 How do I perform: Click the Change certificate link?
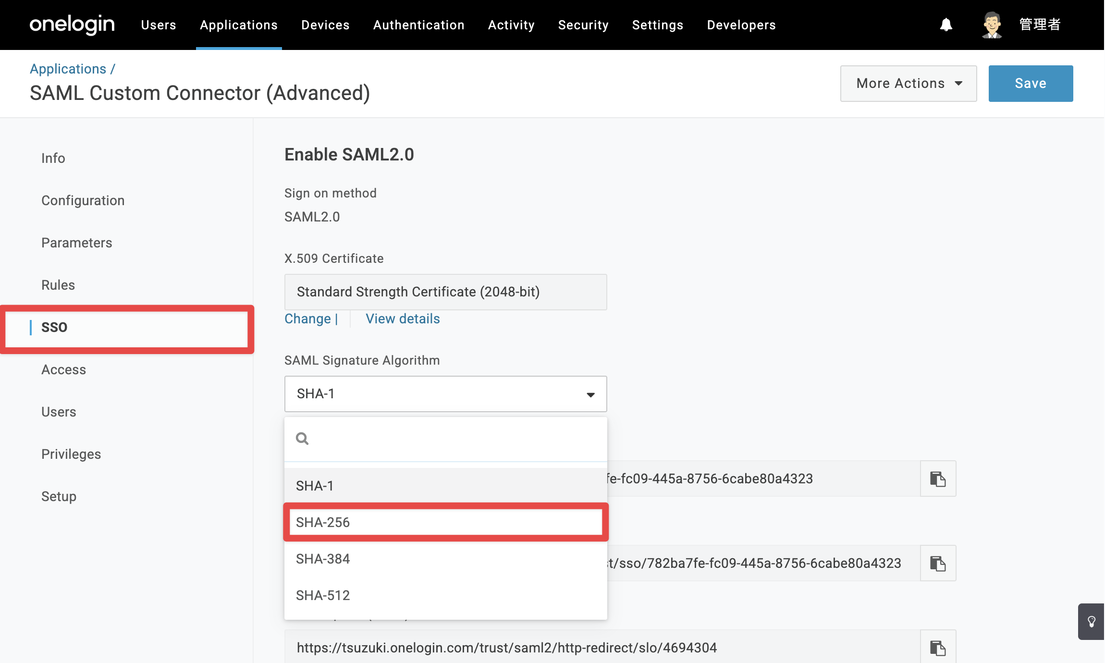click(308, 319)
